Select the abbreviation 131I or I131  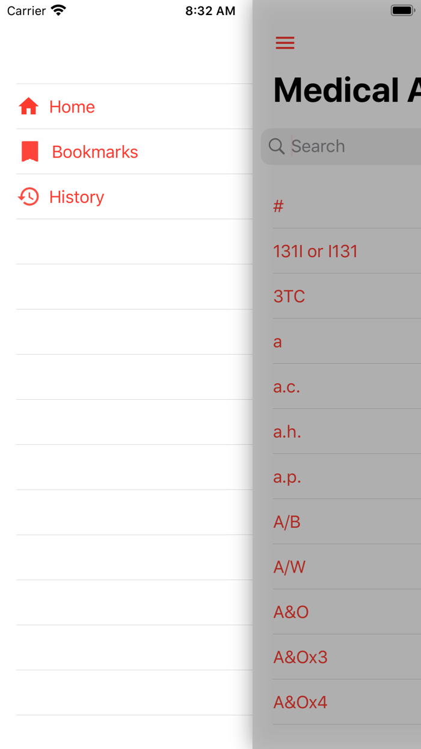[316, 251]
